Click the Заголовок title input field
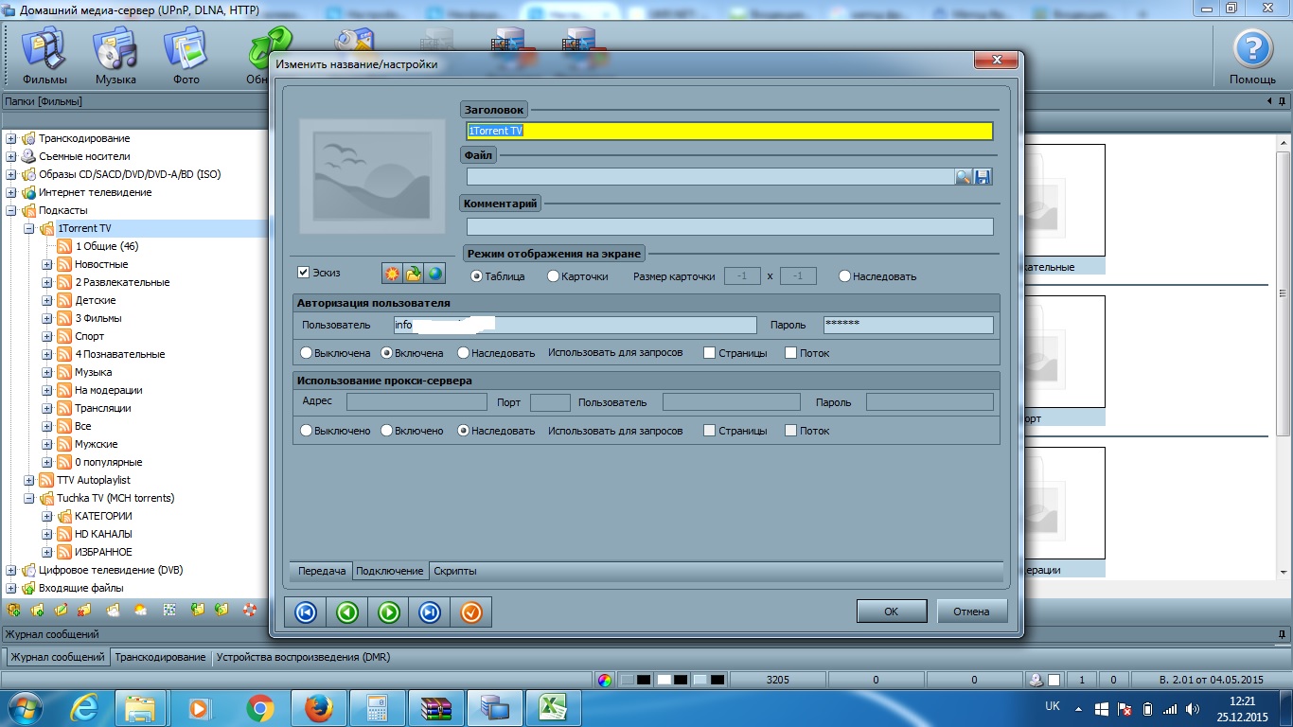Screen dimensions: 1293x727 729,132
